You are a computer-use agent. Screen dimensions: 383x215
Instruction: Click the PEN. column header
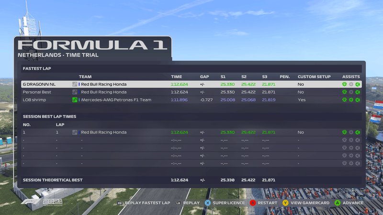(x=284, y=77)
